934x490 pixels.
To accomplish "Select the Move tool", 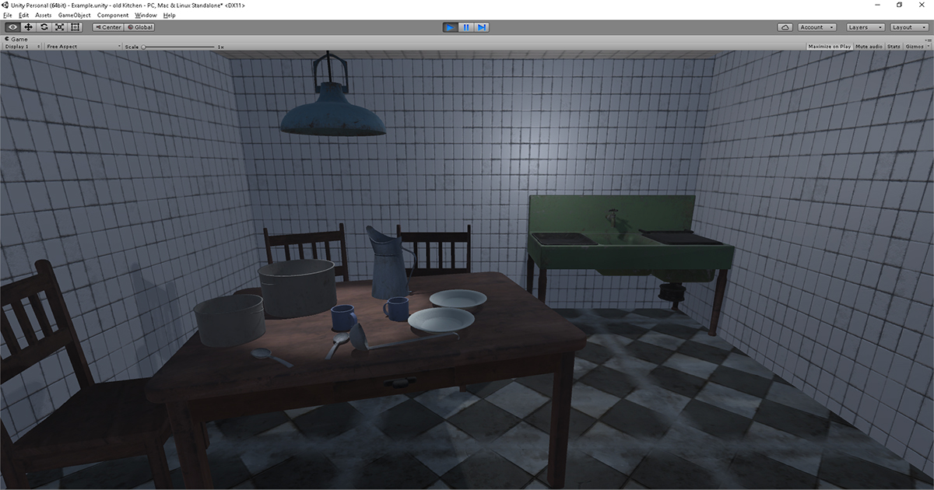I will pos(28,26).
